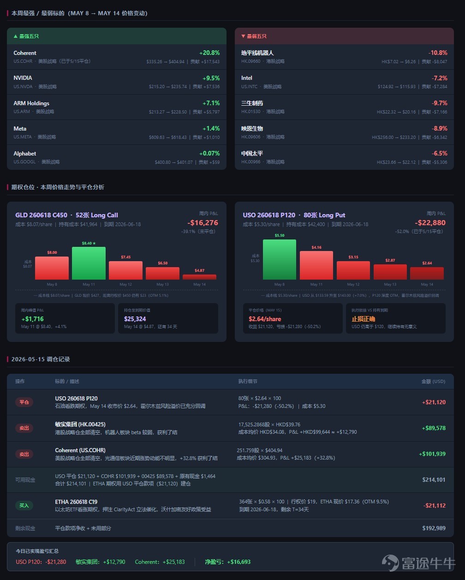The image size is (465, 580).
Task: Click the 买入 badge on ETHA row
Action: pos(24,506)
